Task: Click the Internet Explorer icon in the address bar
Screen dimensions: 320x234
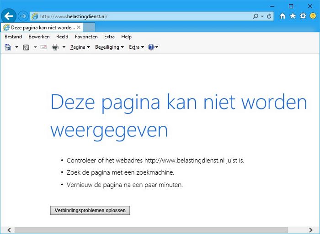Action: [x=35, y=16]
